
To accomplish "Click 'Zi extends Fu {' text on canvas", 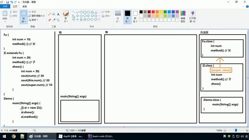I will [x=14, y=53].
